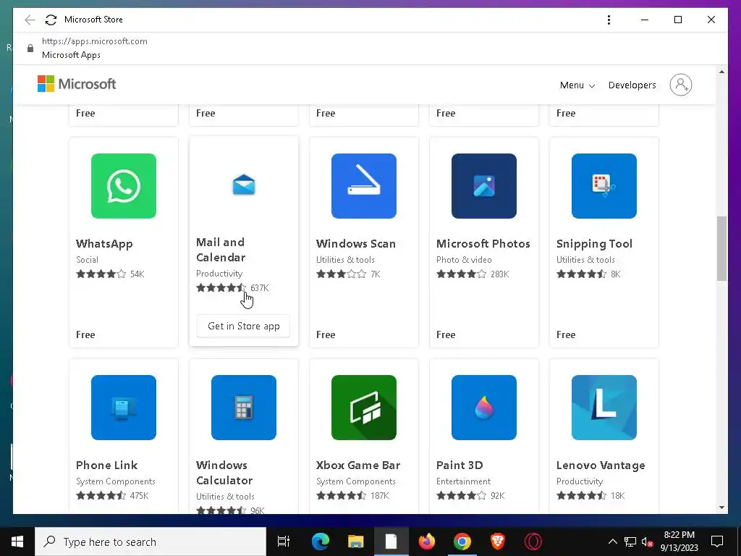Image resolution: width=741 pixels, height=556 pixels.
Task: Open the Paint 3D app icon
Action: (484, 408)
